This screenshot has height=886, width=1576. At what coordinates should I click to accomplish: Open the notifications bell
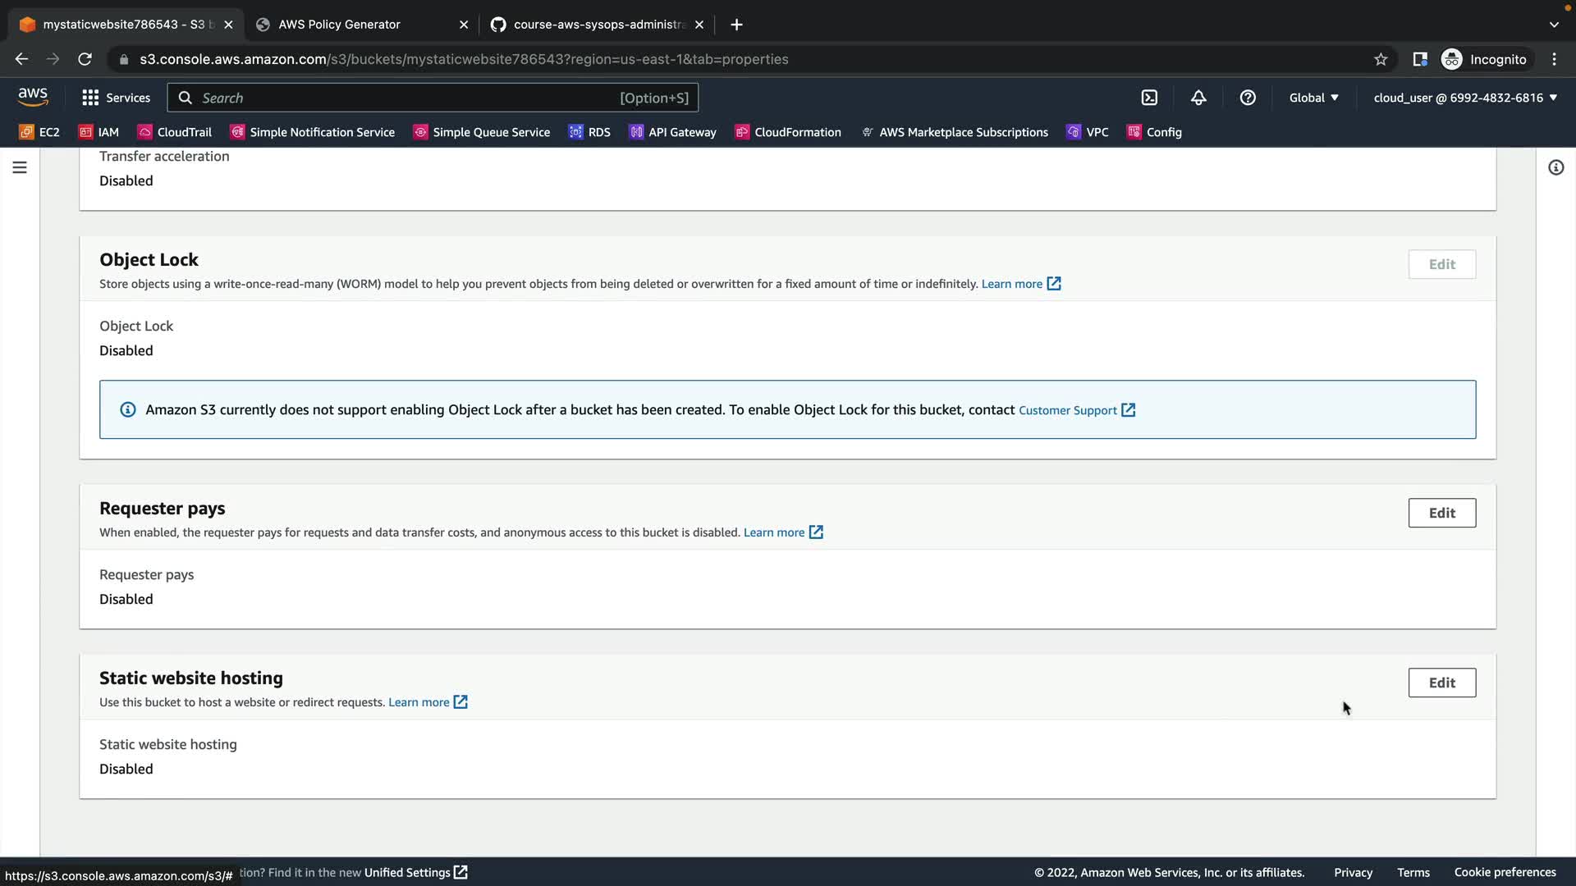click(x=1198, y=98)
